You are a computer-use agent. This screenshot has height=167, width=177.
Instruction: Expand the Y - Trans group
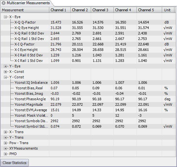[x=5, y=137]
